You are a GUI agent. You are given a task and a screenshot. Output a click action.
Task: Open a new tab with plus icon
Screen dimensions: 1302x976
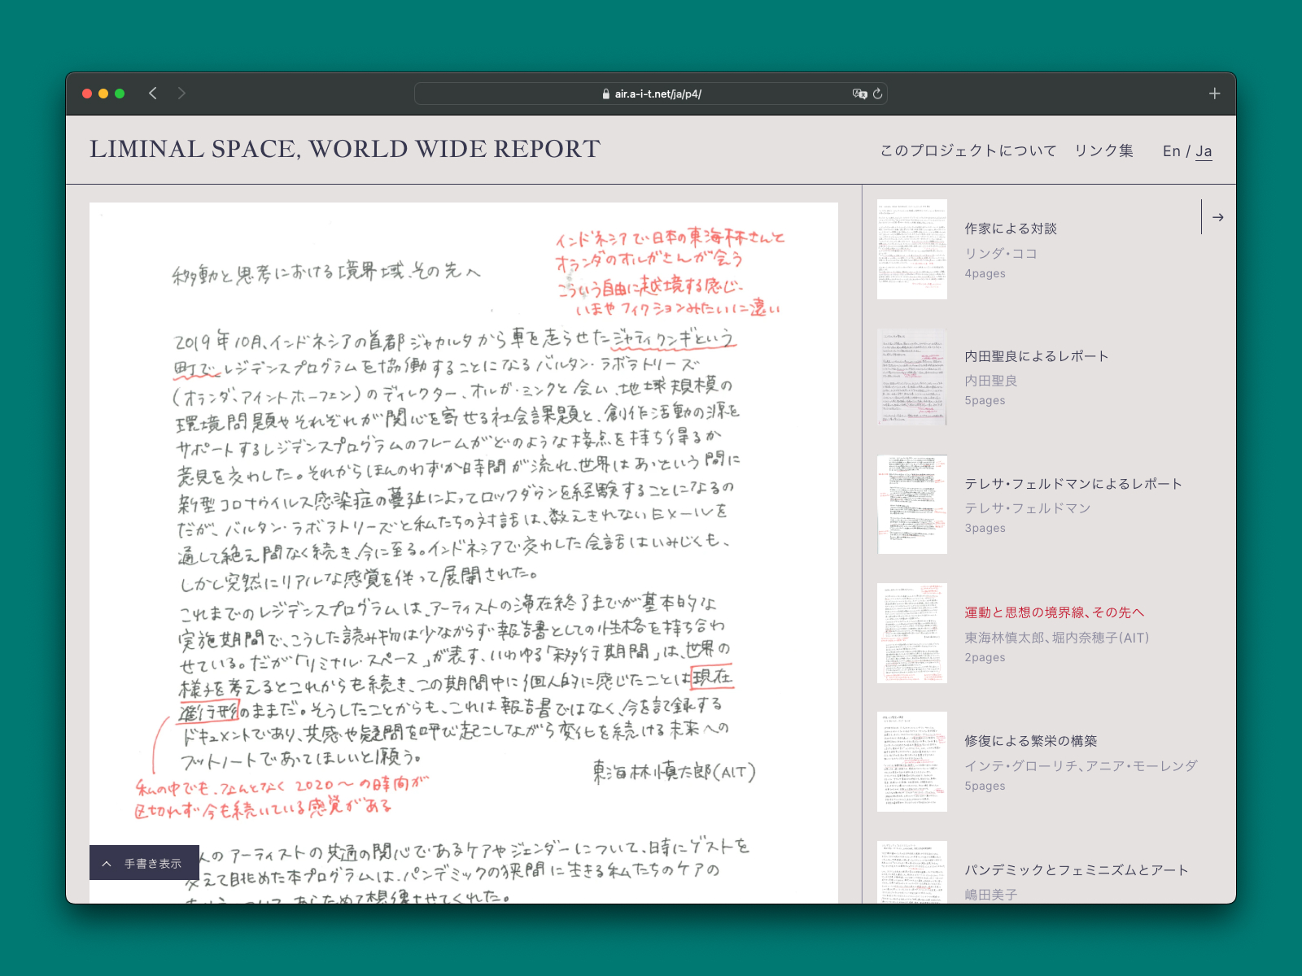(x=1214, y=94)
